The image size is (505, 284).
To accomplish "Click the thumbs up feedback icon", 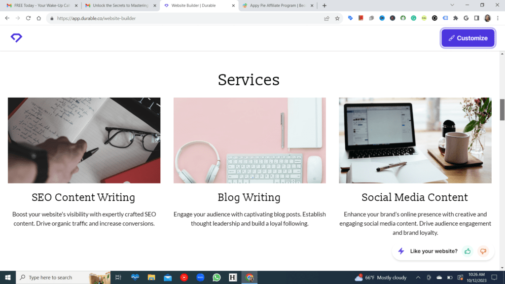I will [x=468, y=251].
